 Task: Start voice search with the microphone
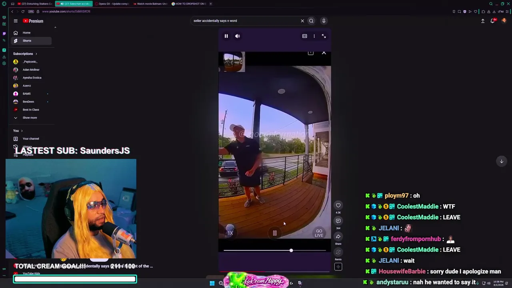(x=324, y=21)
